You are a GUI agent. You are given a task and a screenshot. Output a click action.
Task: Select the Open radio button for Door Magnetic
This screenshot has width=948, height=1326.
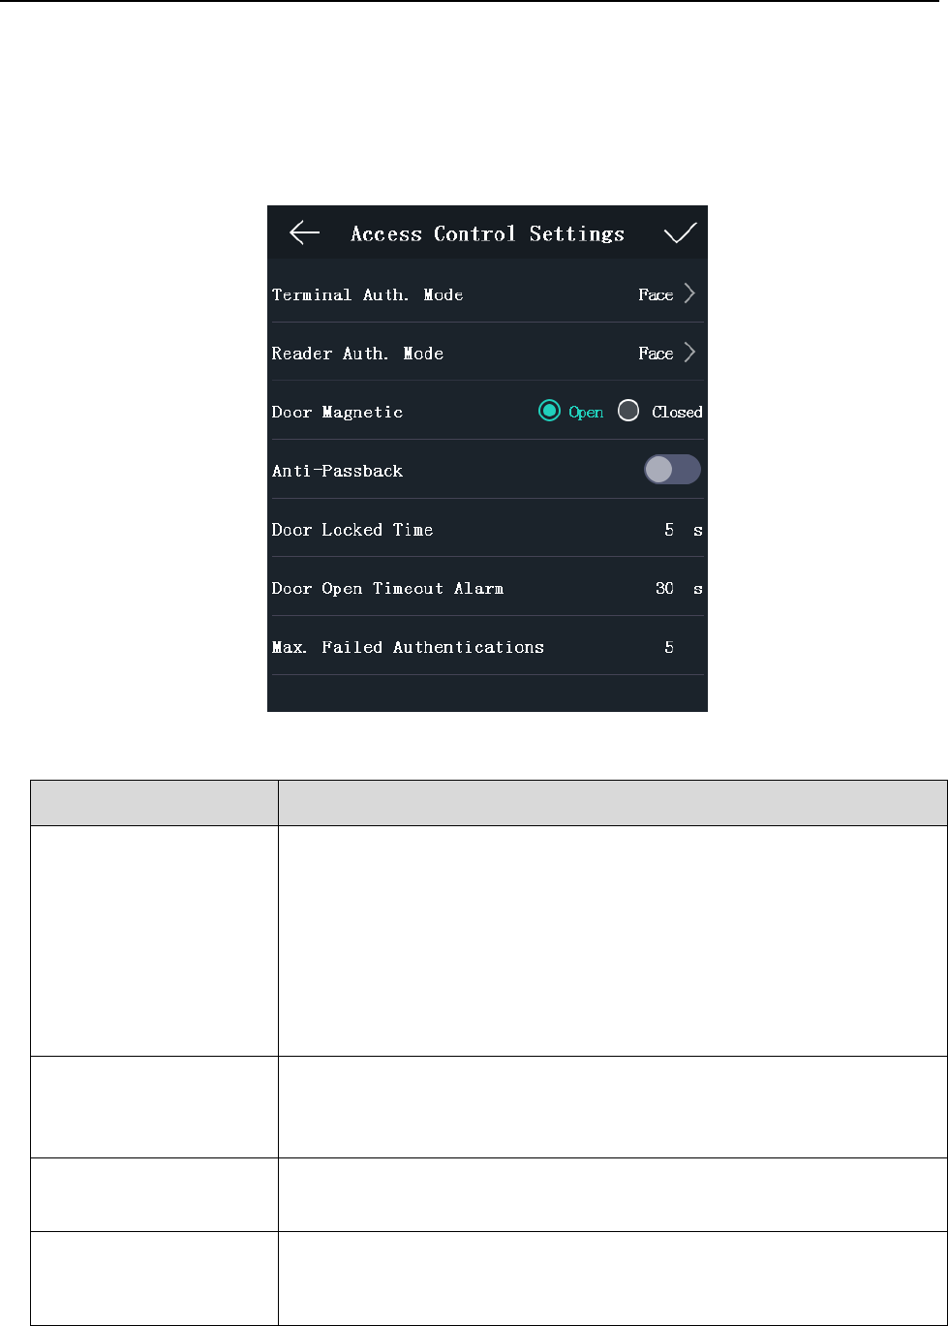(x=549, y=412)
